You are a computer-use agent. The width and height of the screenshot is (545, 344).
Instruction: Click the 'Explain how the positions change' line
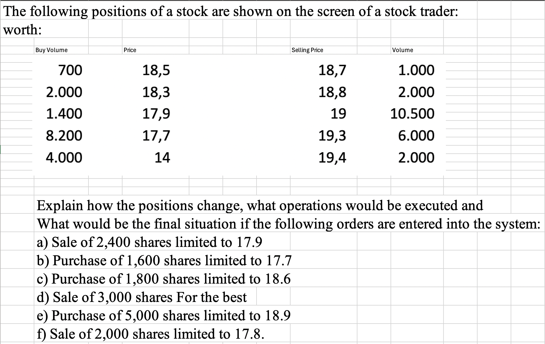260,205
